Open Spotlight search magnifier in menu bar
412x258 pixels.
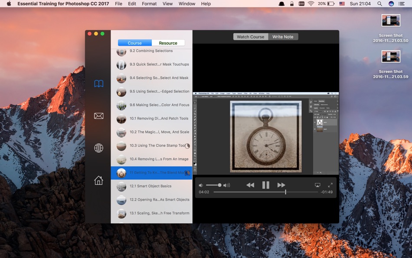point(379,3)
